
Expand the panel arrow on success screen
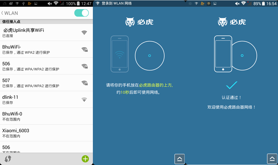(x=272, y=159)
